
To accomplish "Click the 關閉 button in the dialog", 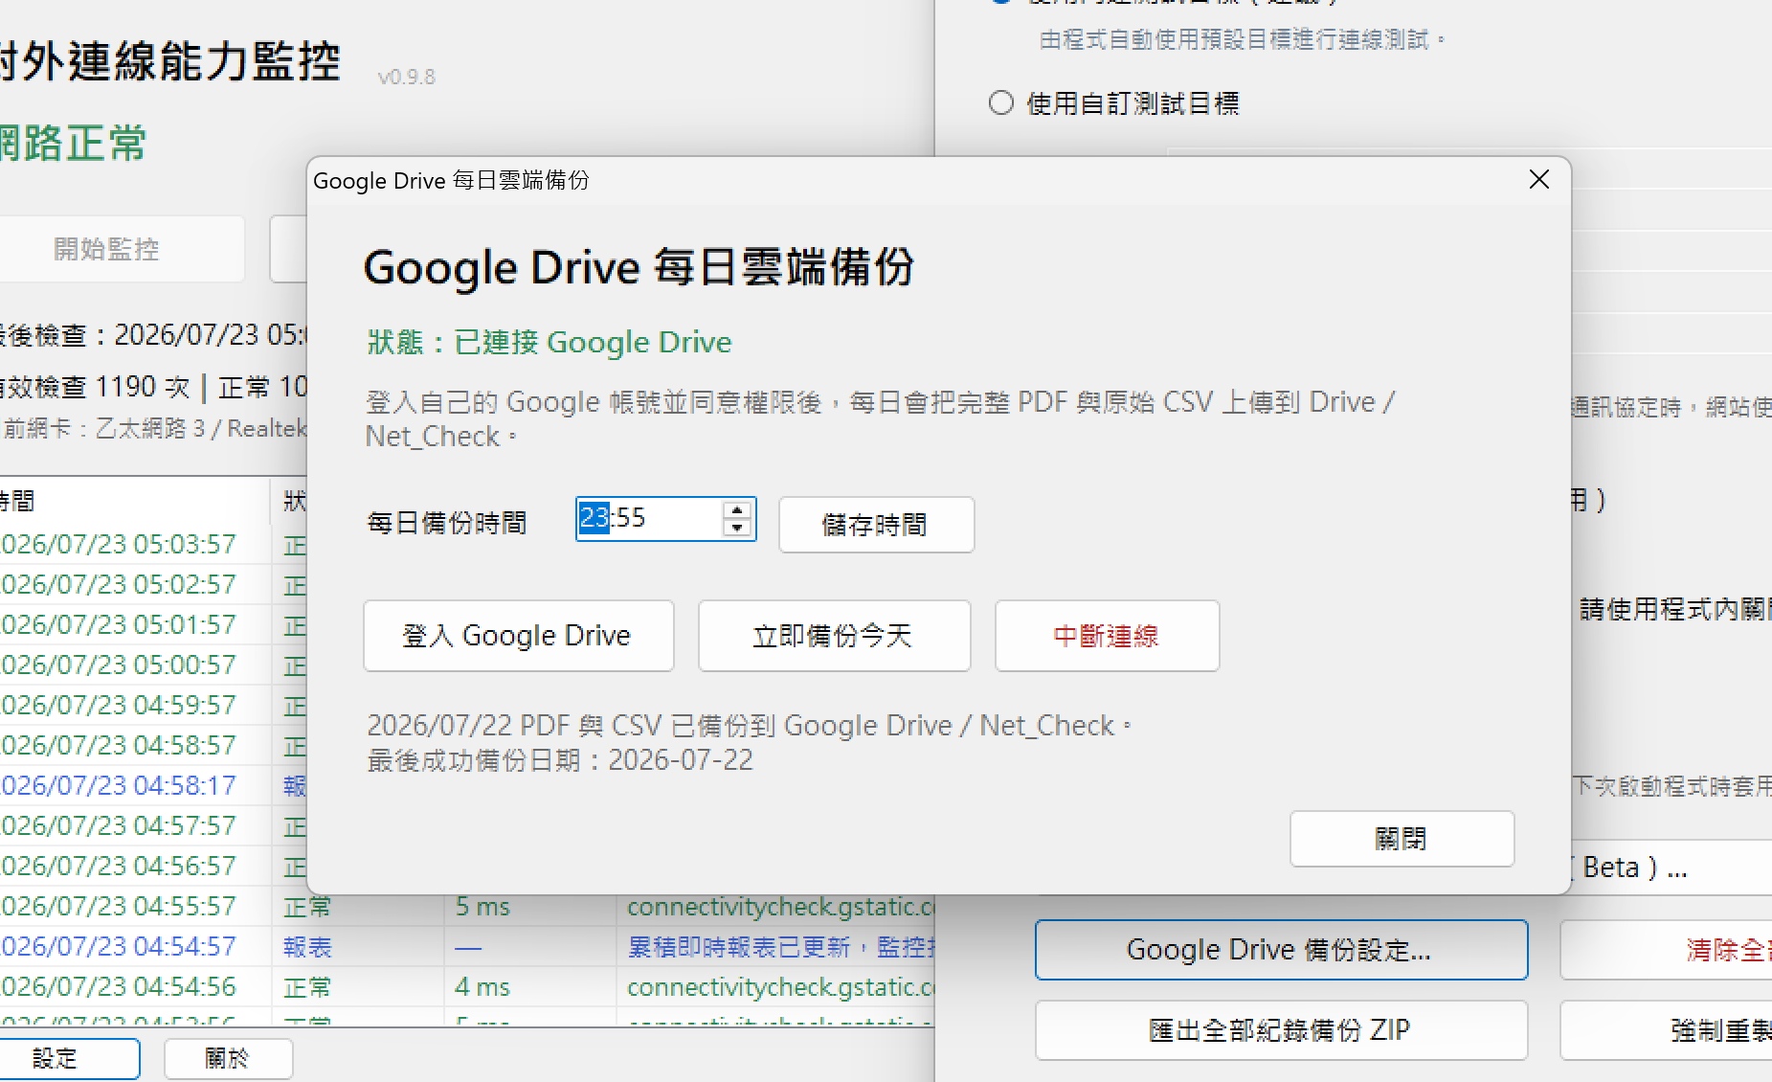I will pyautogui.click(x=1402, y=839).
